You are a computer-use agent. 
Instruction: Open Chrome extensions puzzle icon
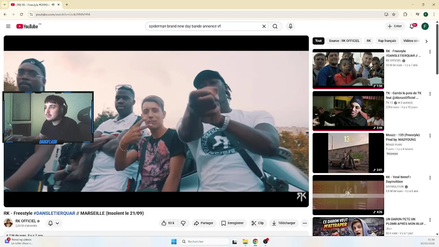click(x=405, y=14)
